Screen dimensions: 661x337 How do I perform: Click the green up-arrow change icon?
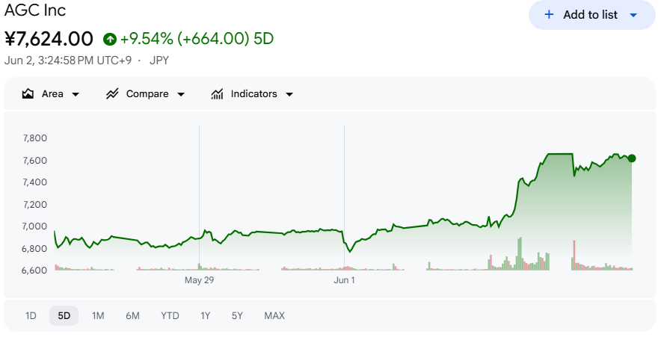coord(110,39)
